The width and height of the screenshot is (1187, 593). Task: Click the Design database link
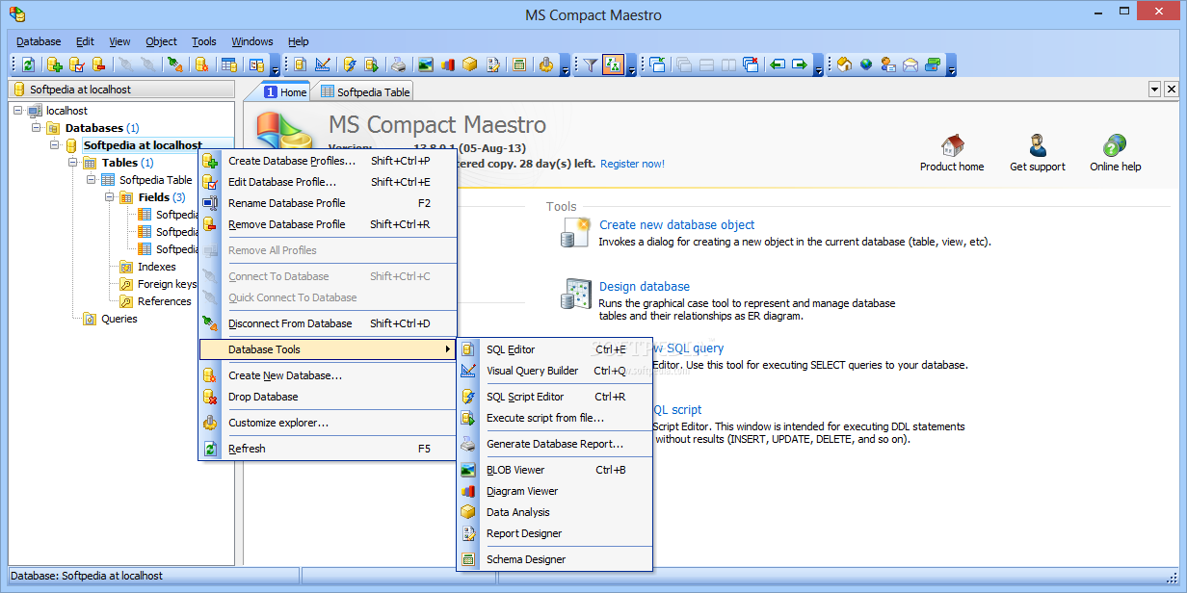645,286
